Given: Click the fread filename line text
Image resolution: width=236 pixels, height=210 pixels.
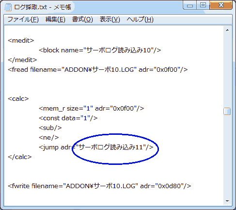Looking at the screenshot, I should pyautogui.click(x=98, y=70).
